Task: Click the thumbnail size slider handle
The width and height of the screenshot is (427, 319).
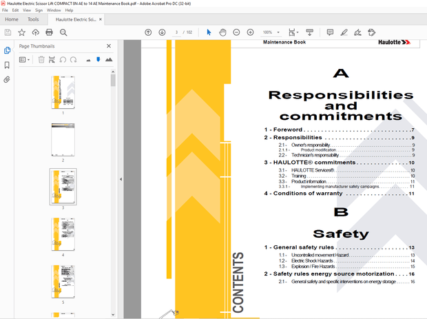Action: click(x=98, y=59)
